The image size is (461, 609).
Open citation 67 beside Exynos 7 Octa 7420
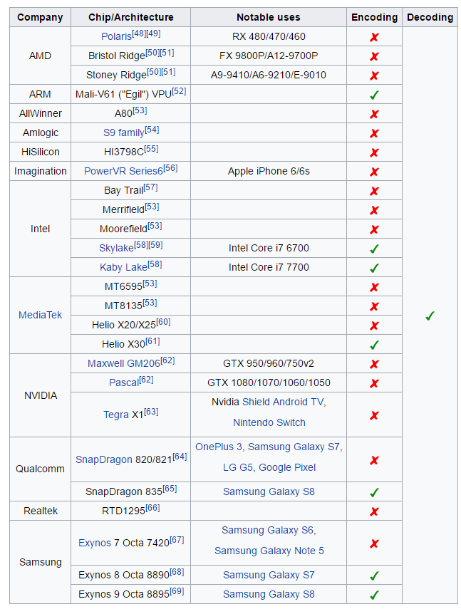pyautogui.click(x=177, y=540)
